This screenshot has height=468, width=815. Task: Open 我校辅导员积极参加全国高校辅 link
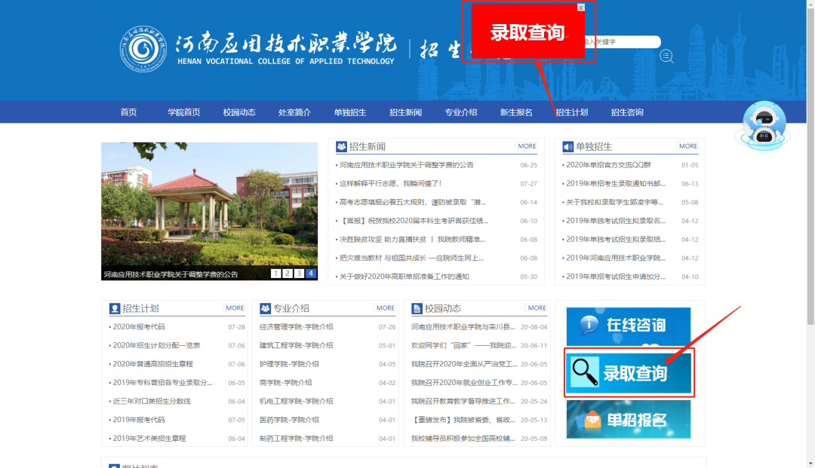click(463, 439)
